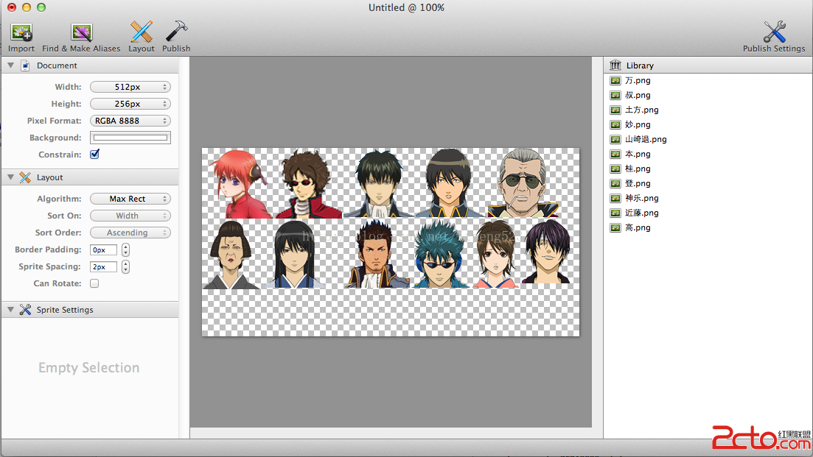
Task: Click the window title Untitled @ 100%
Action: (407, 8)
